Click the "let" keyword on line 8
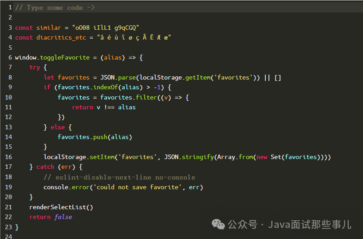This screenshot has height=239, width=363. coord(49,77)
